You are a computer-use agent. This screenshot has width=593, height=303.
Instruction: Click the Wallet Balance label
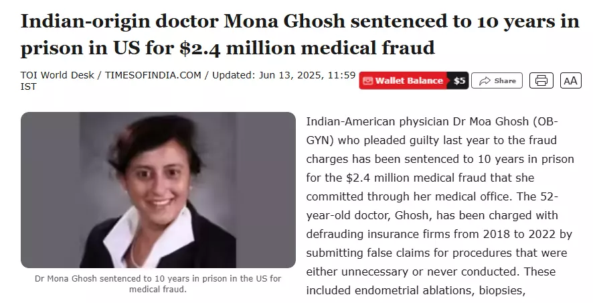409,80
